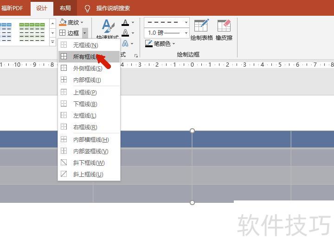Click the inside vertical border icon
The width and height of the screenshot is (334, 250).
64,151
